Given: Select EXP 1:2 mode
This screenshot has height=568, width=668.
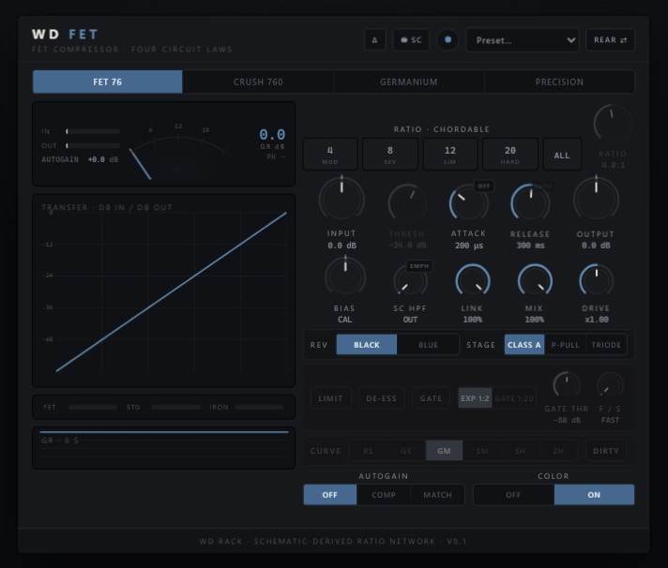Looking at the screenshot, I should click(475, 398).
